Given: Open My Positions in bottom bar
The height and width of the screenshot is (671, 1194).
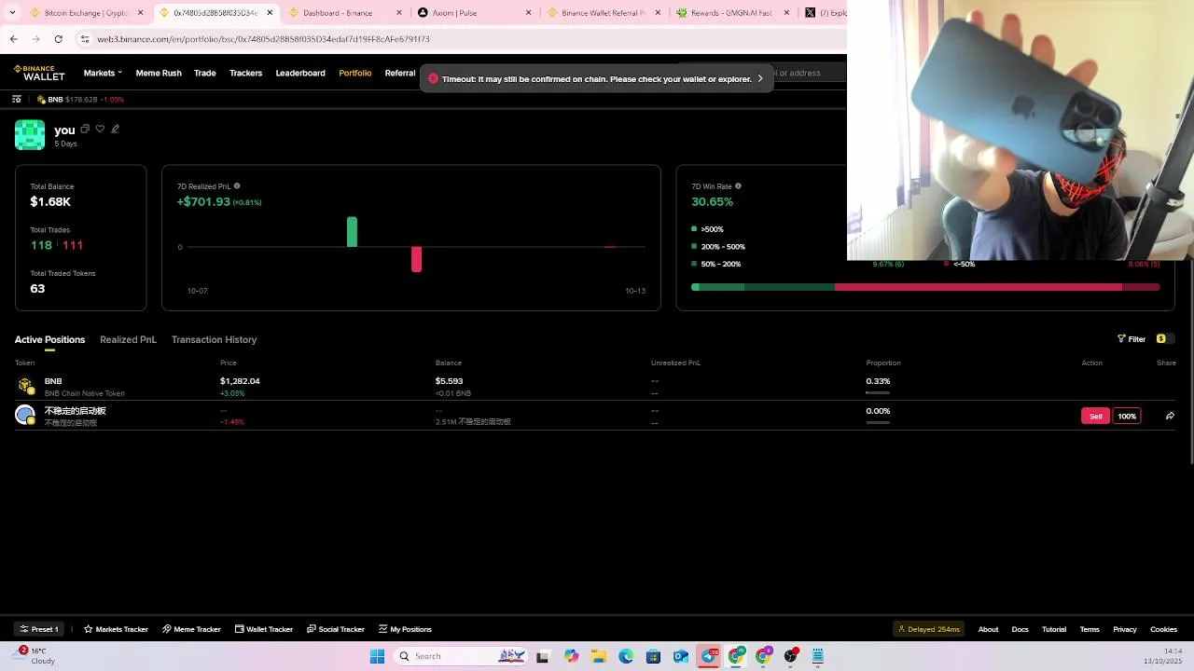Looking at the screenshot, I should pyautogui.click(x=405, y=629).
